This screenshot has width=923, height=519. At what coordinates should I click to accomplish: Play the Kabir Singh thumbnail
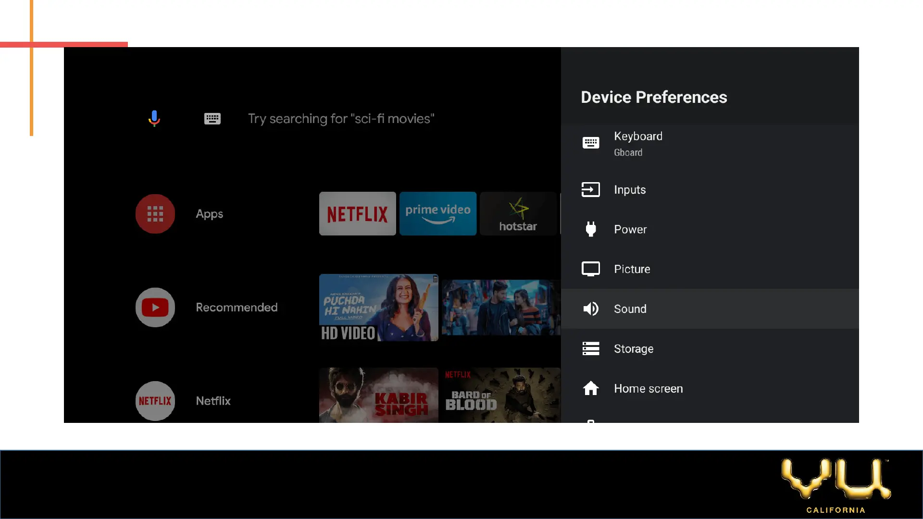click(378, 395)
